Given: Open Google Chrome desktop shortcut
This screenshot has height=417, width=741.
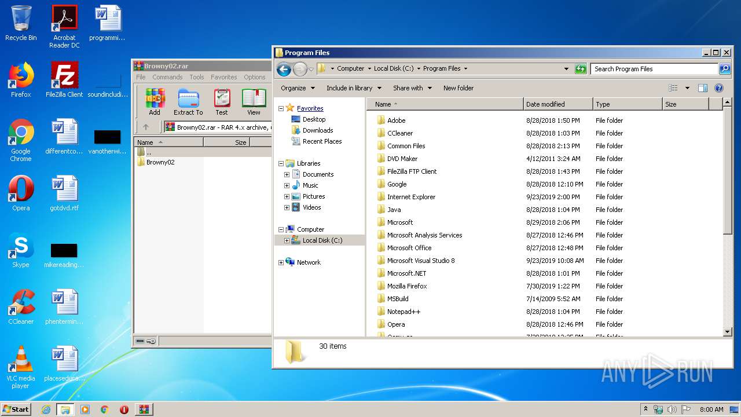Looking at the screenshot, I should point(21,140).
